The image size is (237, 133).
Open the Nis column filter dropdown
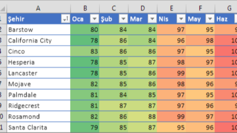pyautogui.click(x=181, y=19)
